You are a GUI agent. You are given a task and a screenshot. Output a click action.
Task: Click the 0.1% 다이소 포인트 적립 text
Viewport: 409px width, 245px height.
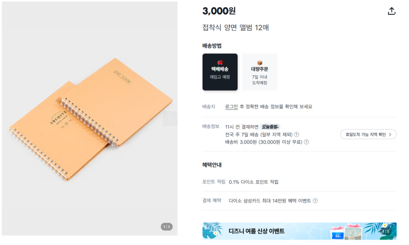click(254, 182)
